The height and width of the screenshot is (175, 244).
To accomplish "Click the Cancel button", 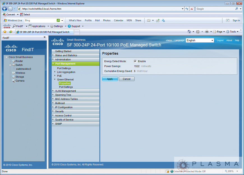I will coord(127,79).
